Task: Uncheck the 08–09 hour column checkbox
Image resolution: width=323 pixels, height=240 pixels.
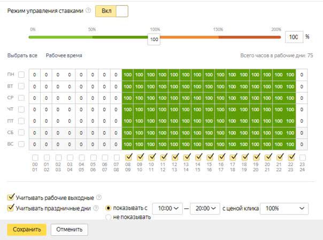Action: 128,157
